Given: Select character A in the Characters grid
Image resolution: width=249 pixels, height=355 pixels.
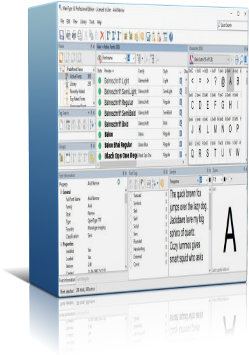Looking at the screenshot, I should (230, 79).
